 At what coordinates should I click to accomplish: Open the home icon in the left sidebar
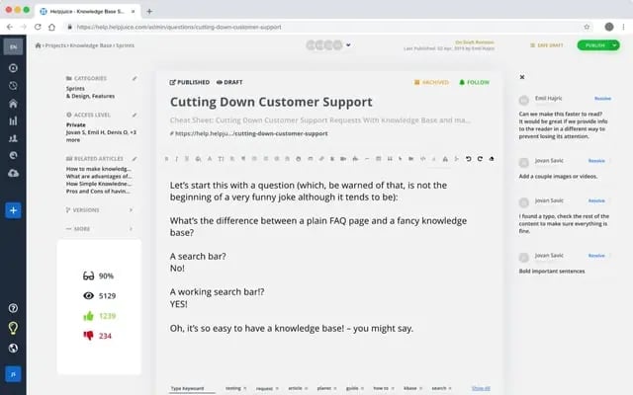pos(13,103)
